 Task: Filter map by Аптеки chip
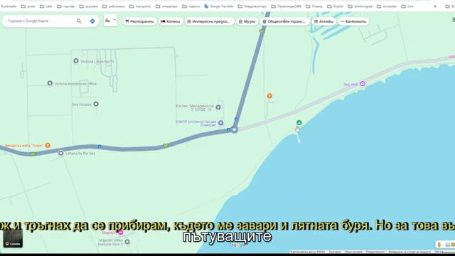[323, 21]
